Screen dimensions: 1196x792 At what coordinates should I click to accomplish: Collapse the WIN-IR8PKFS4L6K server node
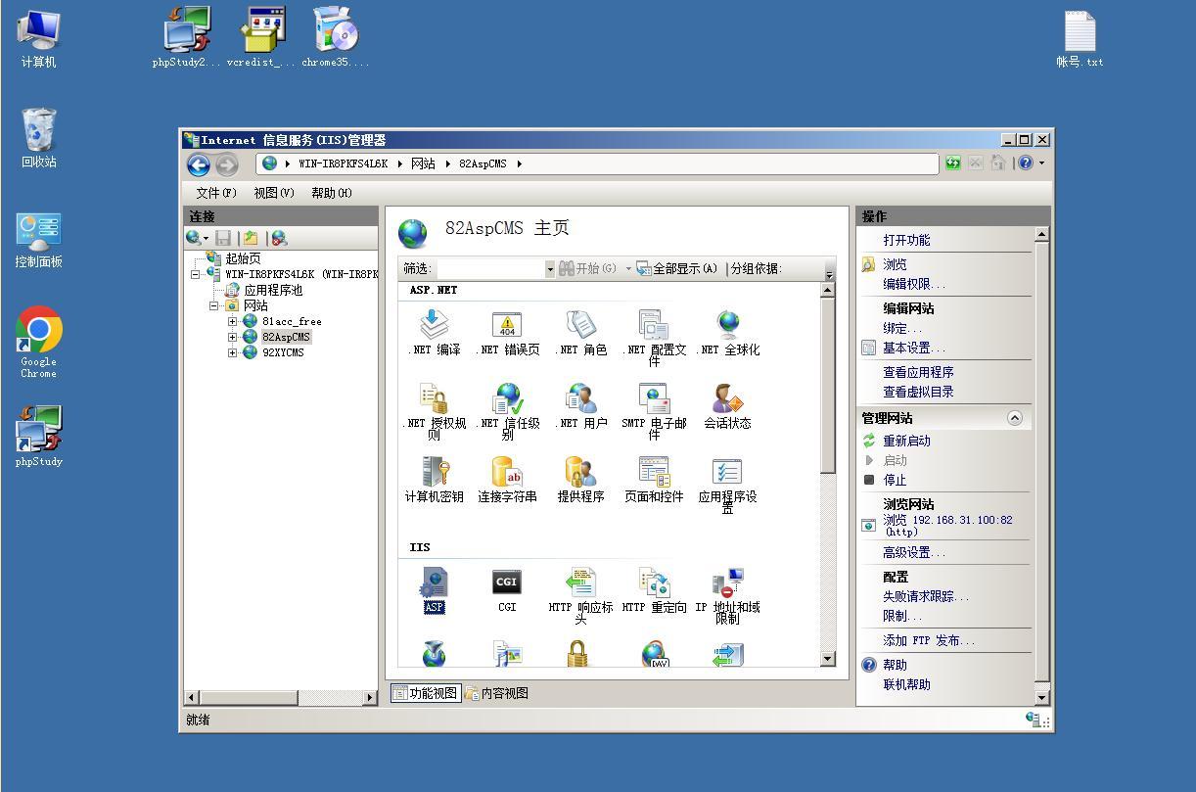[195, 274]
